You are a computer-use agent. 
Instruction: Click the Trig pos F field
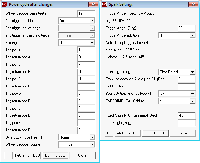[x=86, y=123]
